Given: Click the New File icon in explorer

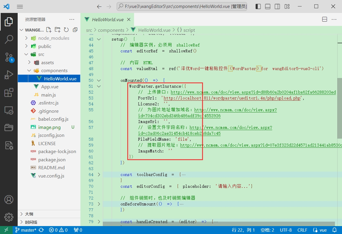Looking at the screenshot, I should (x=49, y=30).
